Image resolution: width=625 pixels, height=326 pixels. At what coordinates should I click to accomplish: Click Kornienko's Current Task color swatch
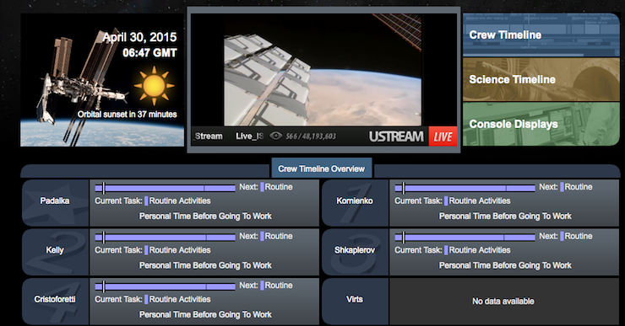(446, 200)
